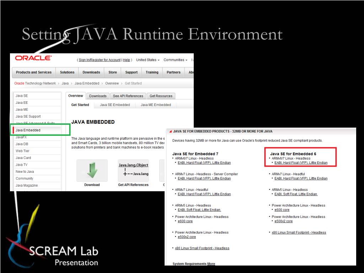
Task: Open the Store menu
Action: coord(113,73)
